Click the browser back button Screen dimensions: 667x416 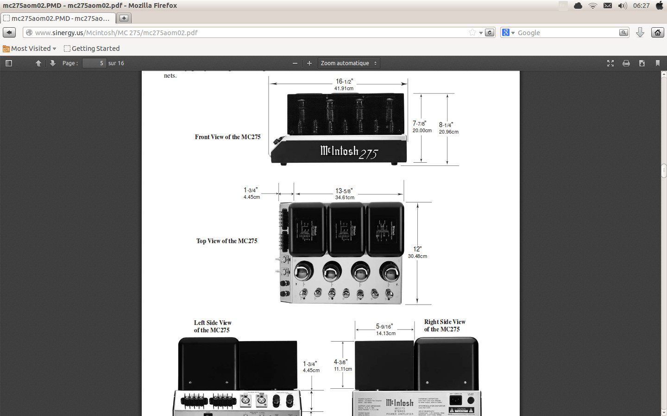[x=9, y=32]
